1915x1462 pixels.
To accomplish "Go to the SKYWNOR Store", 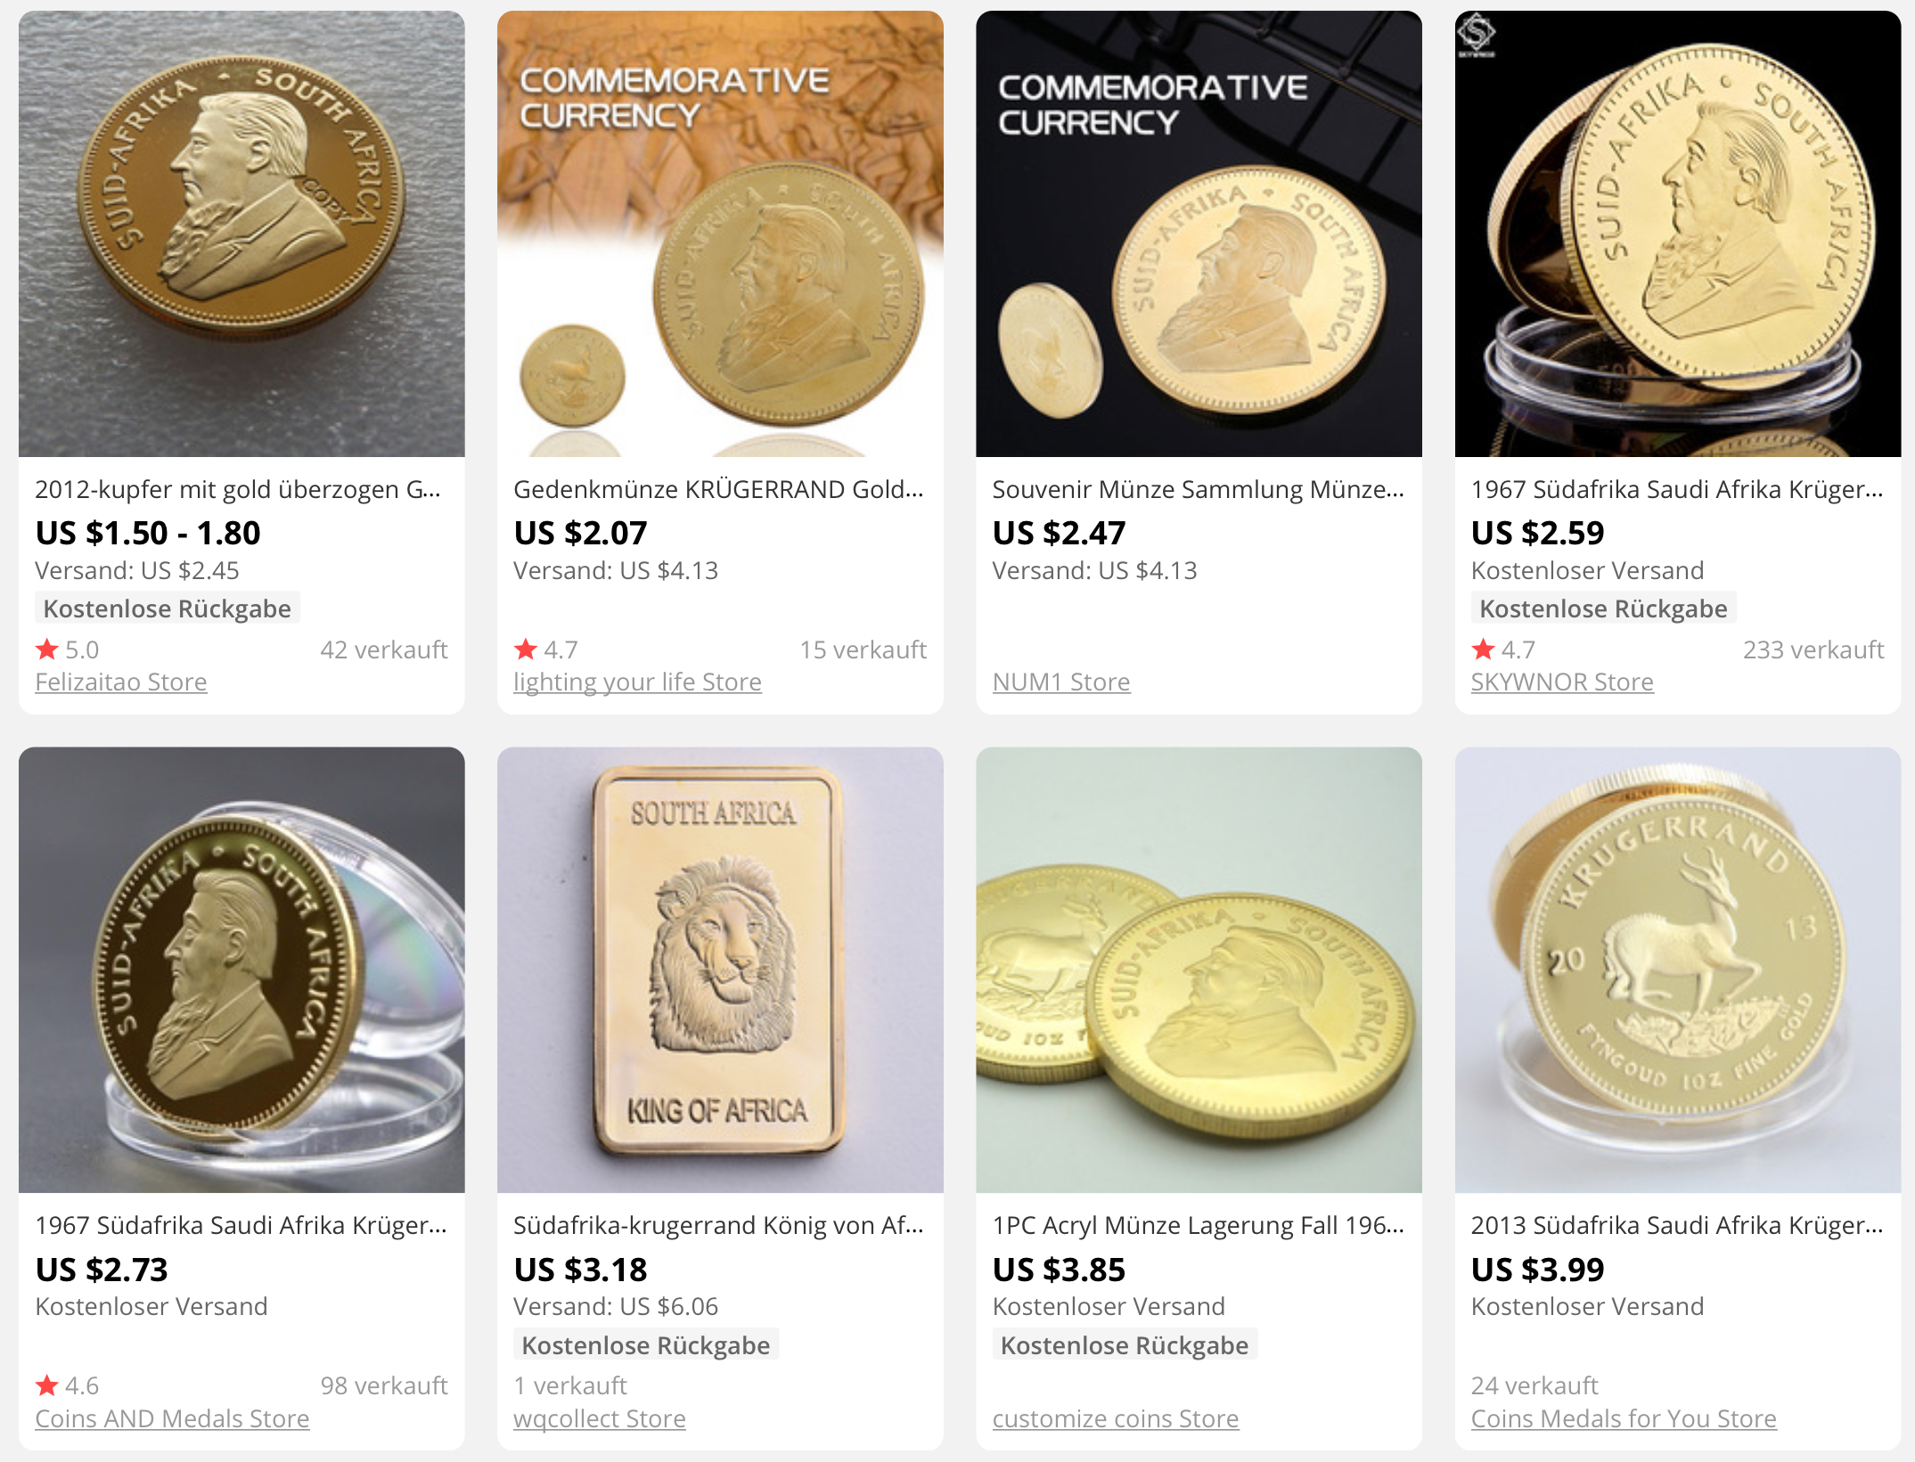I will click(x=1561, y=682).
